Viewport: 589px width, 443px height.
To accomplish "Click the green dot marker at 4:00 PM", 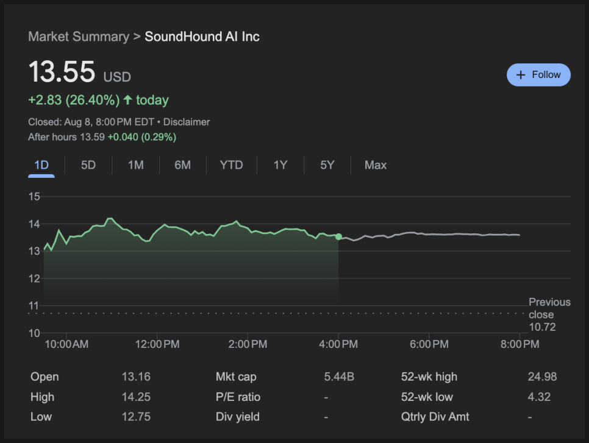I will (338, 236).
